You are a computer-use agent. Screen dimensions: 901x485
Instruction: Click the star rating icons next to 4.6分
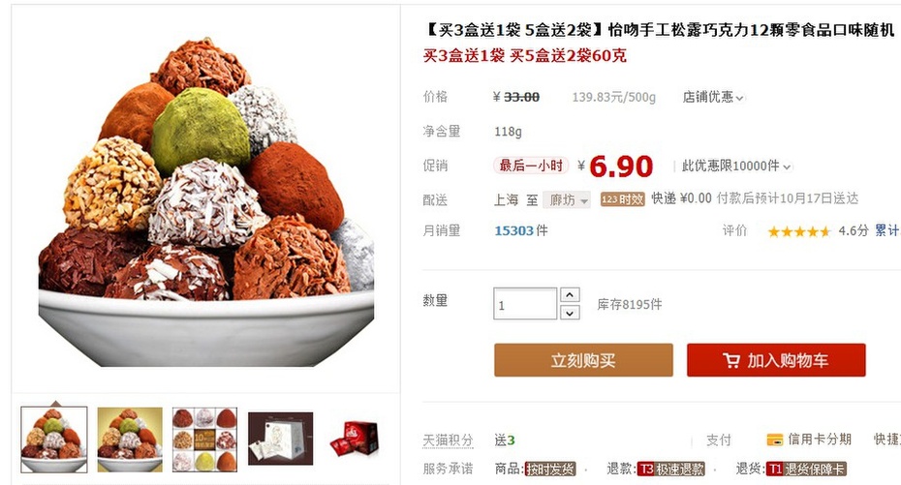799,231
